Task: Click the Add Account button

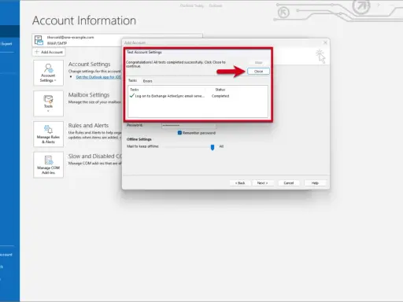Action: click(49, 52)
